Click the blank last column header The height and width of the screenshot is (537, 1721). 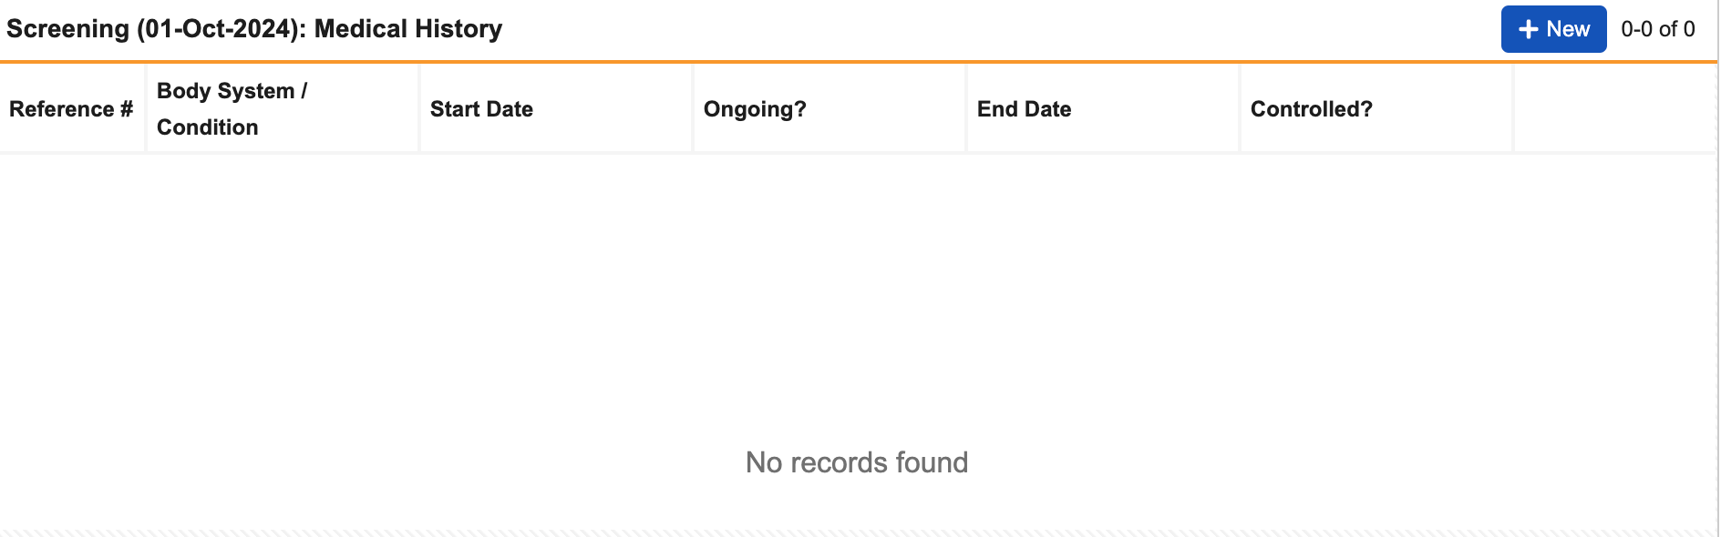[x=1613, y=109]
